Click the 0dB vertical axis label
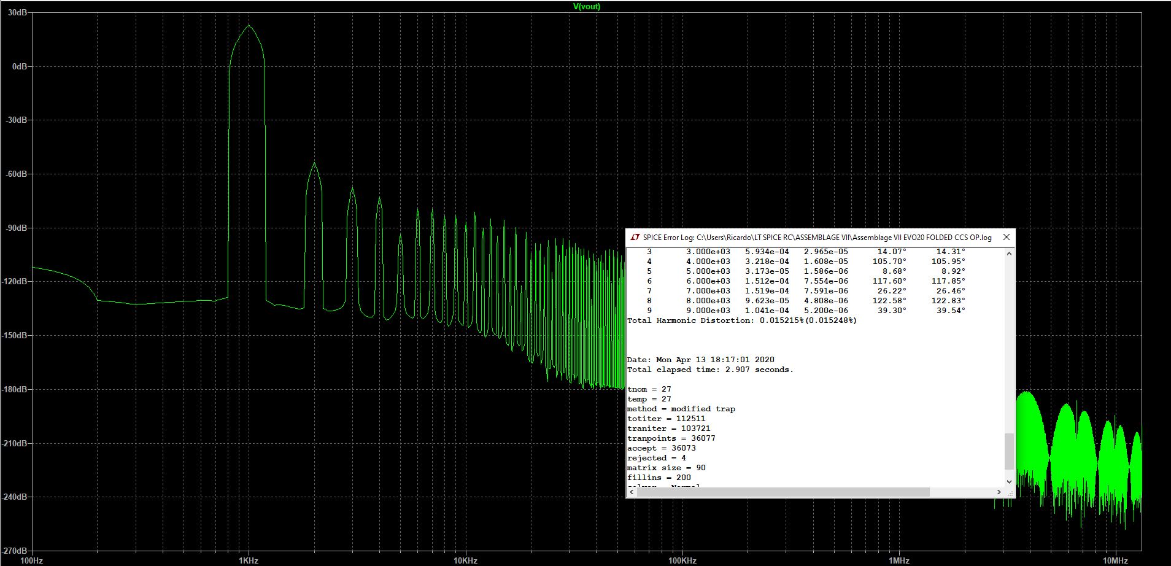The width and height of the screenshot is (1171, 566). pos(20,66)
